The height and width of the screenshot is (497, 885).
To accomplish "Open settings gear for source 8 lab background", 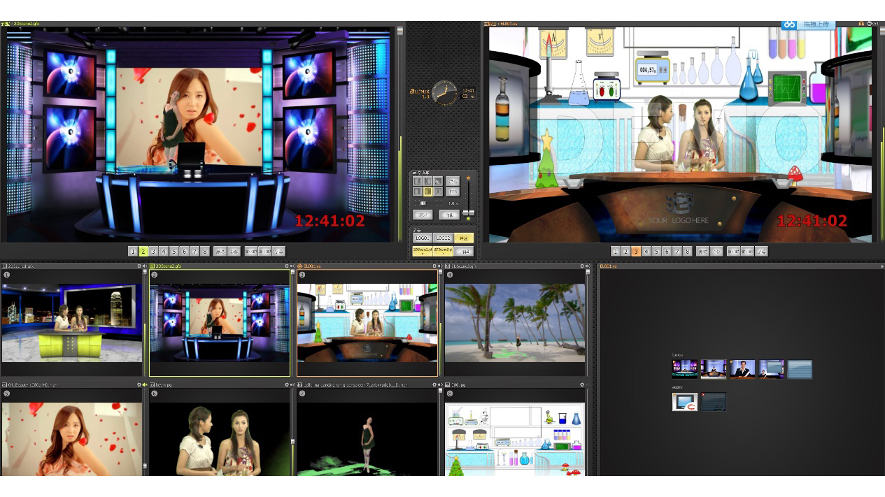I will 582,384.
